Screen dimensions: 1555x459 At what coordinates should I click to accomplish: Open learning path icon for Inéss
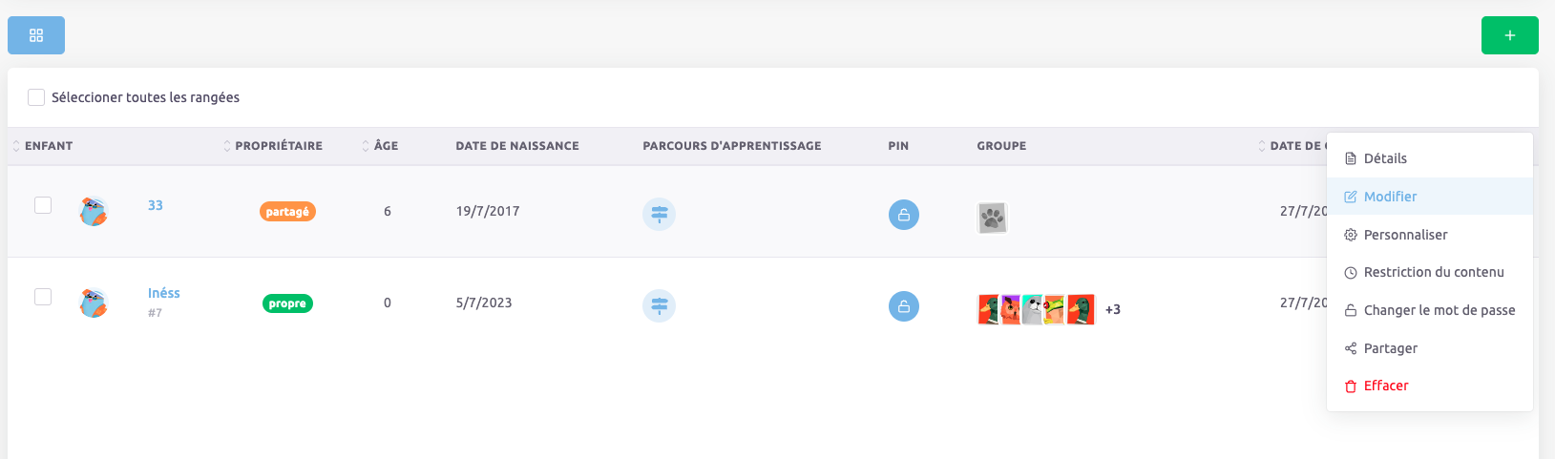click(659, 305)
